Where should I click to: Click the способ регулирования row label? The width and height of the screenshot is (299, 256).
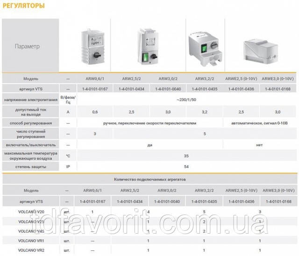31,123
